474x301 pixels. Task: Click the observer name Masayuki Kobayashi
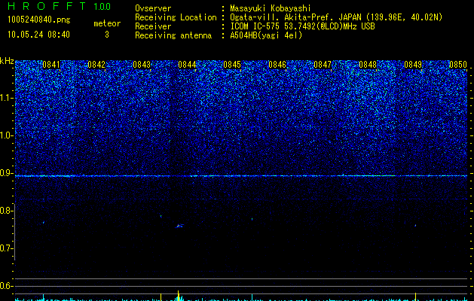(x=270, y=8)
